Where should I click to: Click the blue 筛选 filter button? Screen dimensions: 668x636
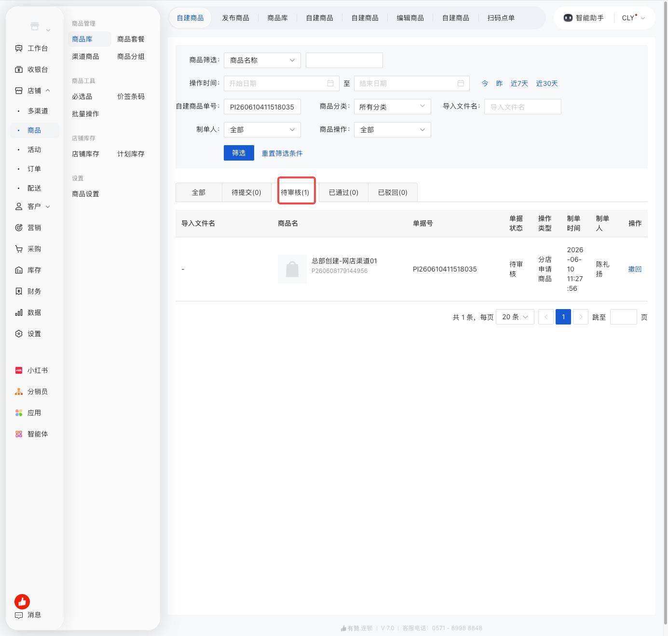(x=239, y=153)
